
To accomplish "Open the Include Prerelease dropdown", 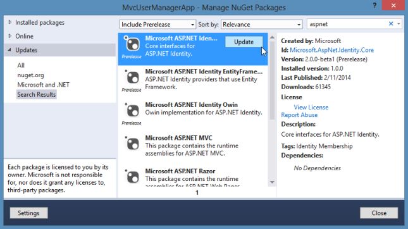I will pos(158,25).
